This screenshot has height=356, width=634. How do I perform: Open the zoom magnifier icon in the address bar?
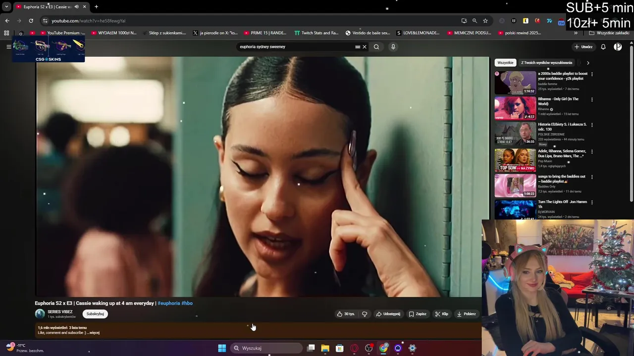coord(475,21)
